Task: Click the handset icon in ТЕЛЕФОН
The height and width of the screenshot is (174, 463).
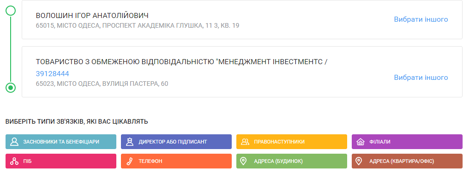Action: tap(129, 161)
